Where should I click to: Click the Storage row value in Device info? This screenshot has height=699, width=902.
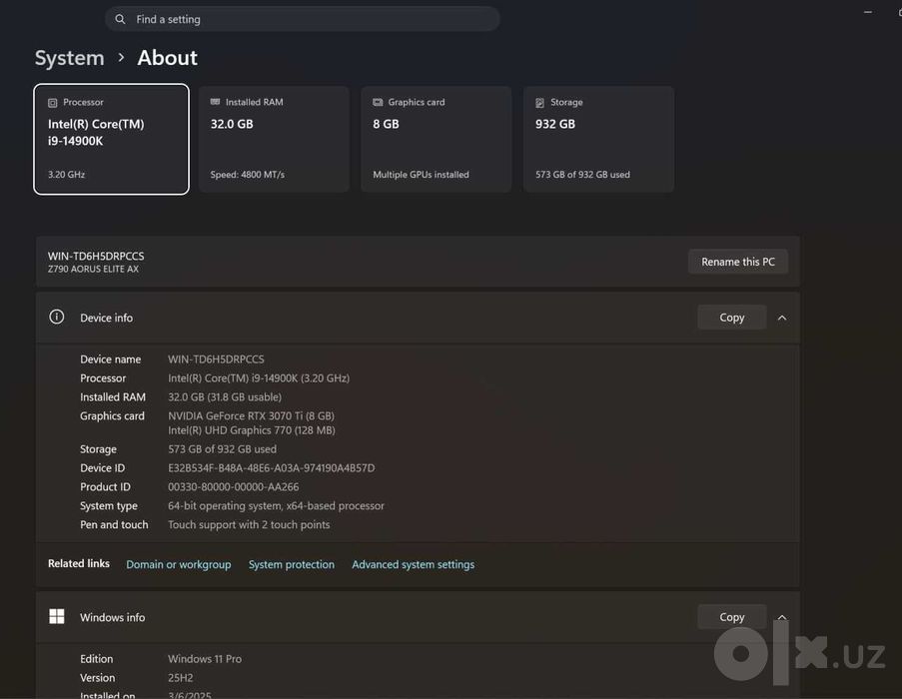(x=222, y=449)
